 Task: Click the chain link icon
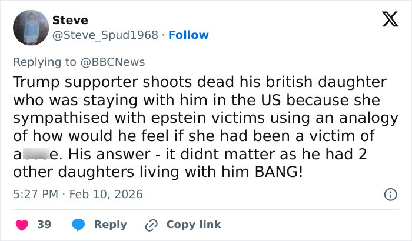151,225
